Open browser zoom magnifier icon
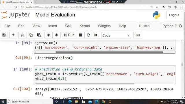The image size is (185, 104). (x=152, y=7)
